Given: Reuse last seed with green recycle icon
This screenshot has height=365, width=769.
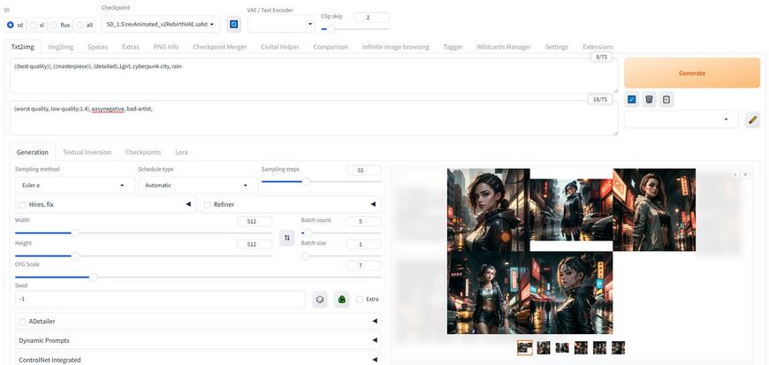Looking at the screenshot, I should click(342, 300).
